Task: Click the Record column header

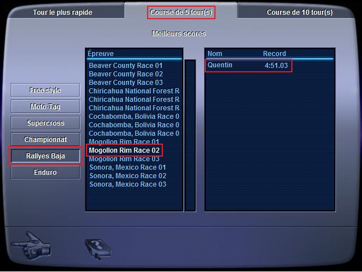Action: coord(274,54)
